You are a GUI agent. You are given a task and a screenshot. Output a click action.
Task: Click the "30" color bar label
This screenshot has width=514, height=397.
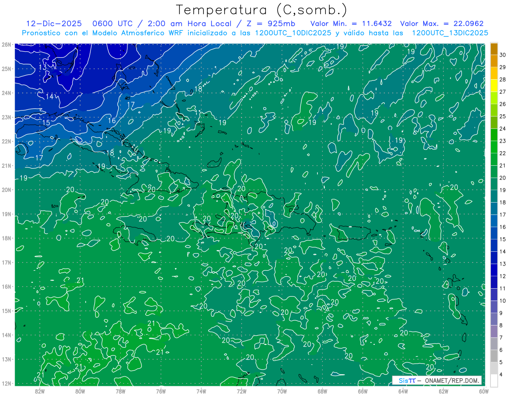[502, 55]
